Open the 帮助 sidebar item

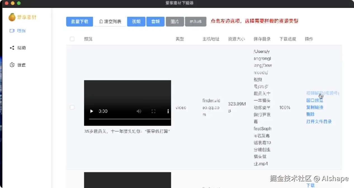click(18, 48)
